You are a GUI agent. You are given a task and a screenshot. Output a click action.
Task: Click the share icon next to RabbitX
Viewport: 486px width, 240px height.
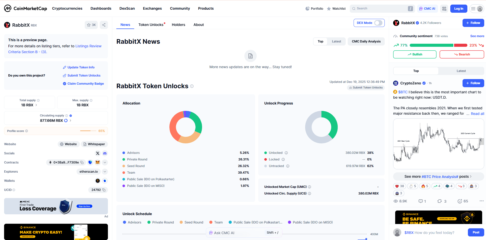click(x=104, y=25)
